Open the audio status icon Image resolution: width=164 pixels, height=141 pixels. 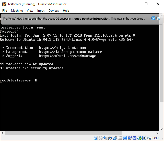[105, 138]
